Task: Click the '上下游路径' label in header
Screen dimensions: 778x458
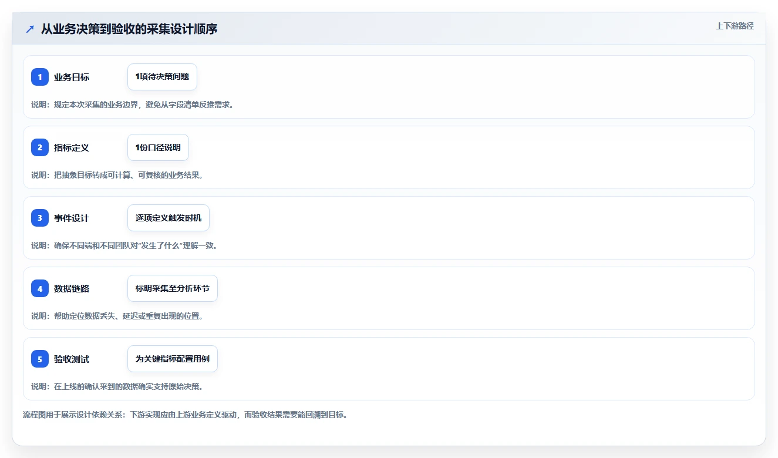Action: coord(735,26)
